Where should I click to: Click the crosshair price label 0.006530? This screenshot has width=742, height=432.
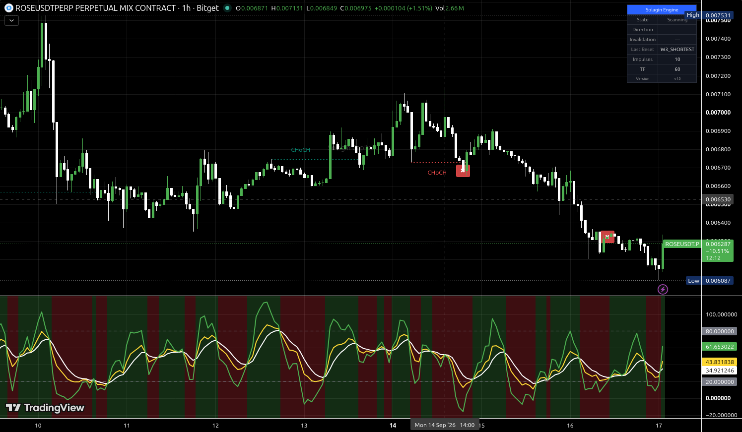(718, 199)
